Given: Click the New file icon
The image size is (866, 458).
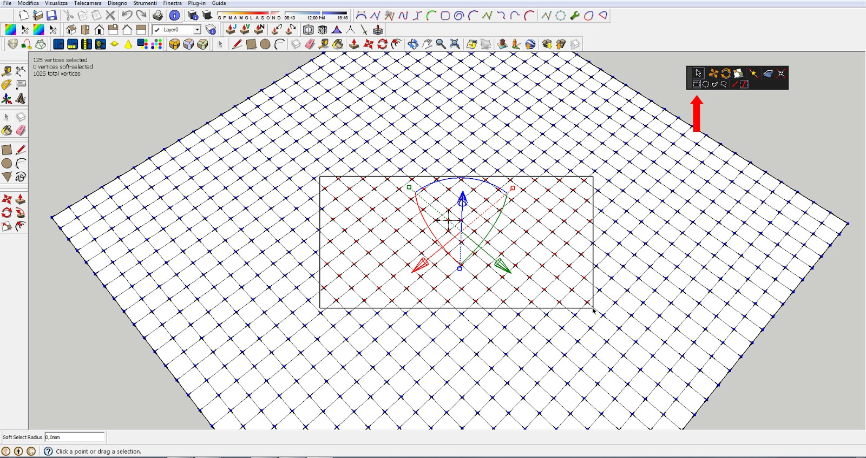Looking at the screenshot, I should [x=24, y=16].
